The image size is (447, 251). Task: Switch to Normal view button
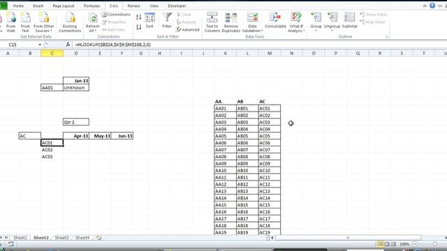pos(380,244)
